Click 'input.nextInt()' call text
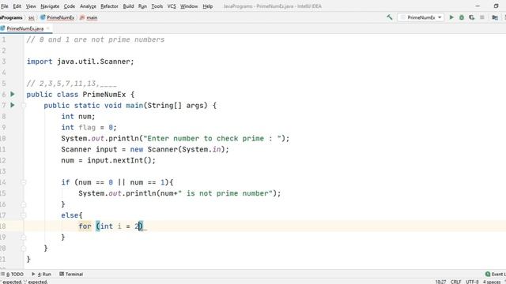 (119, 160)
